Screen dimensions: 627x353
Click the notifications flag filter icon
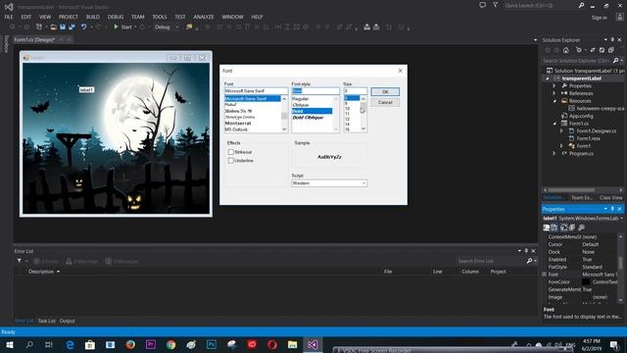pos(496,5)
